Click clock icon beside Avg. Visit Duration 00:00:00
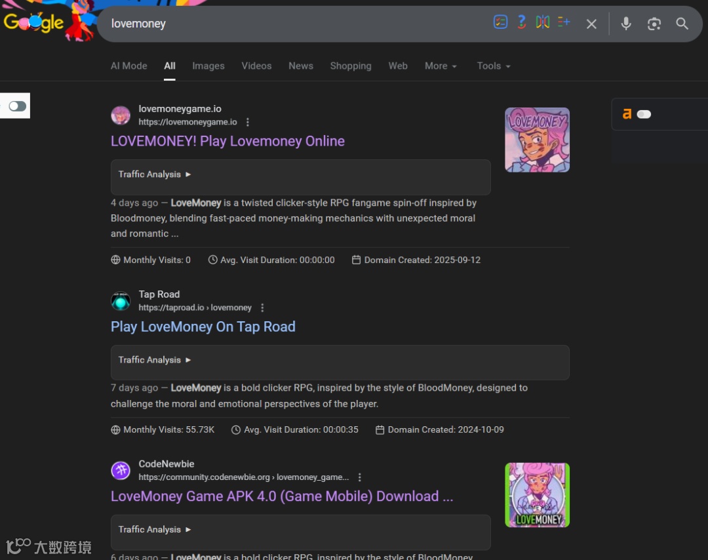Image resolution: width=708 pixels, height=560 pixels. pyautogui.click(x=212, y=260)
